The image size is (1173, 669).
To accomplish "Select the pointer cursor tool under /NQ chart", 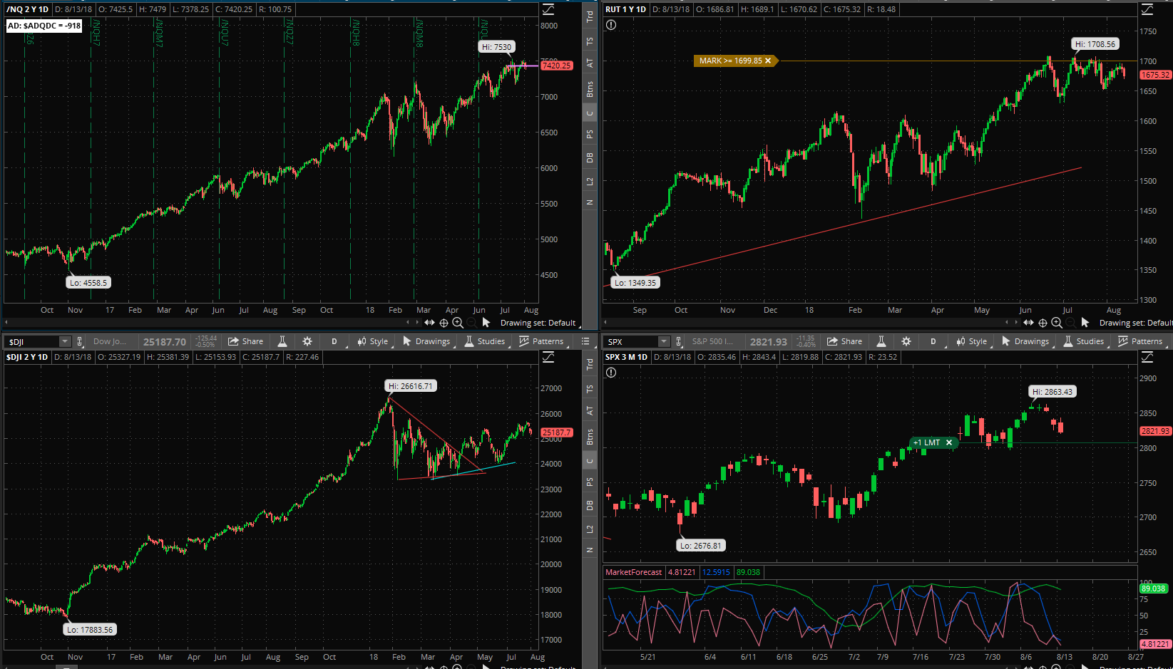I will (x=486, y=323).
